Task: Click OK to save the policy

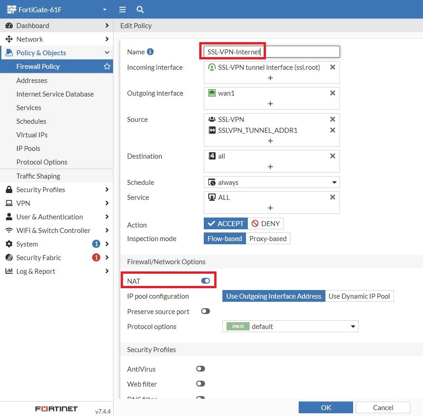Action: 325,407
